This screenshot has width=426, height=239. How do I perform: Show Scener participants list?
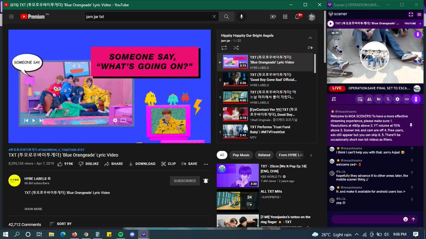pyautogui.click(x=369, y=99)
